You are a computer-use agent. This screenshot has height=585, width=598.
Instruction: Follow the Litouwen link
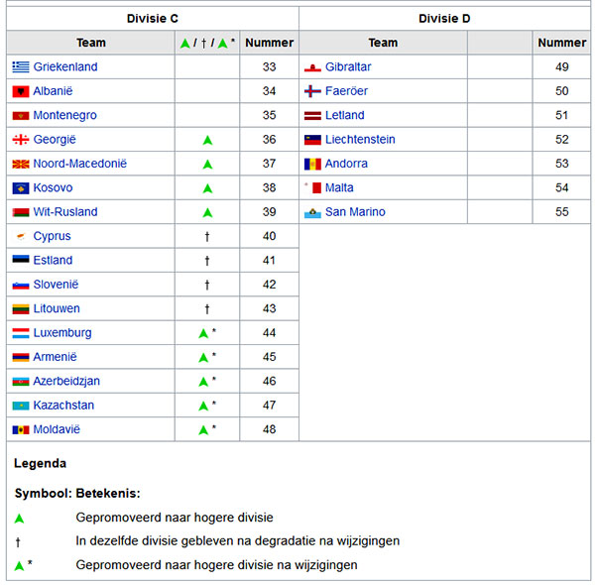(57, 308)
